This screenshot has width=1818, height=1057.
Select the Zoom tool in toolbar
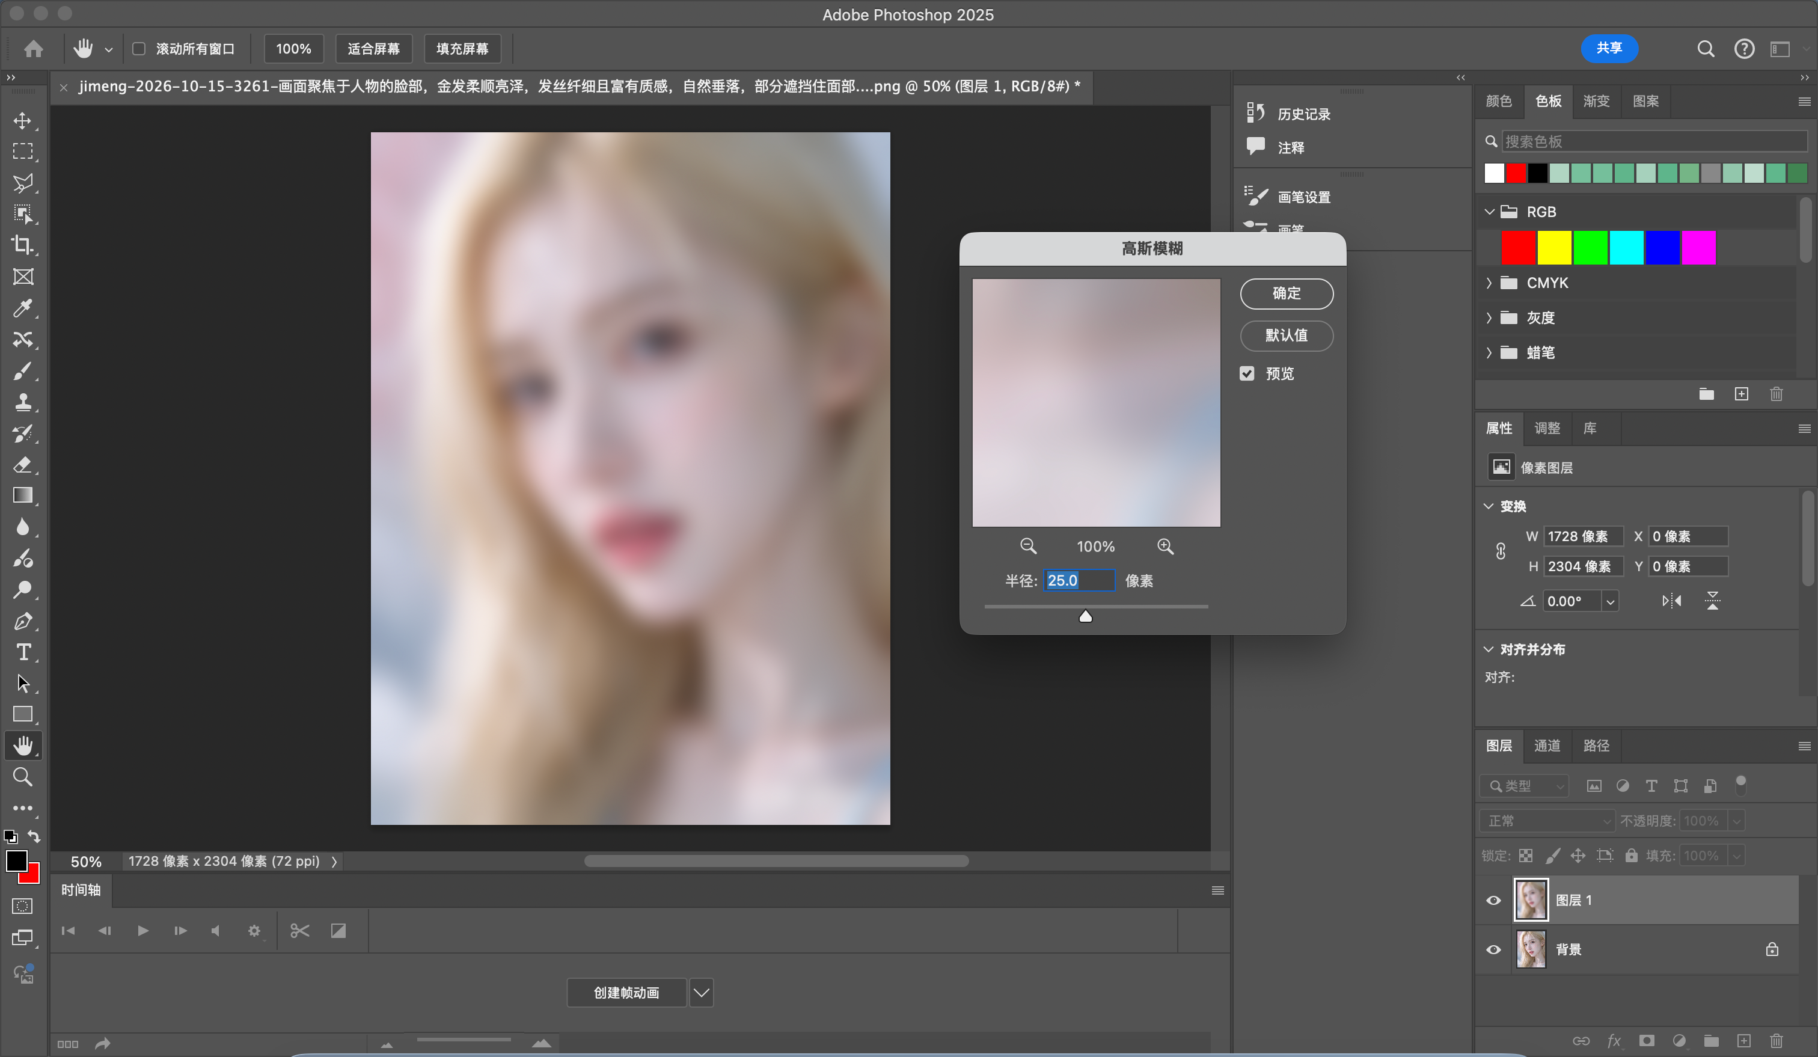coord(22,777)
